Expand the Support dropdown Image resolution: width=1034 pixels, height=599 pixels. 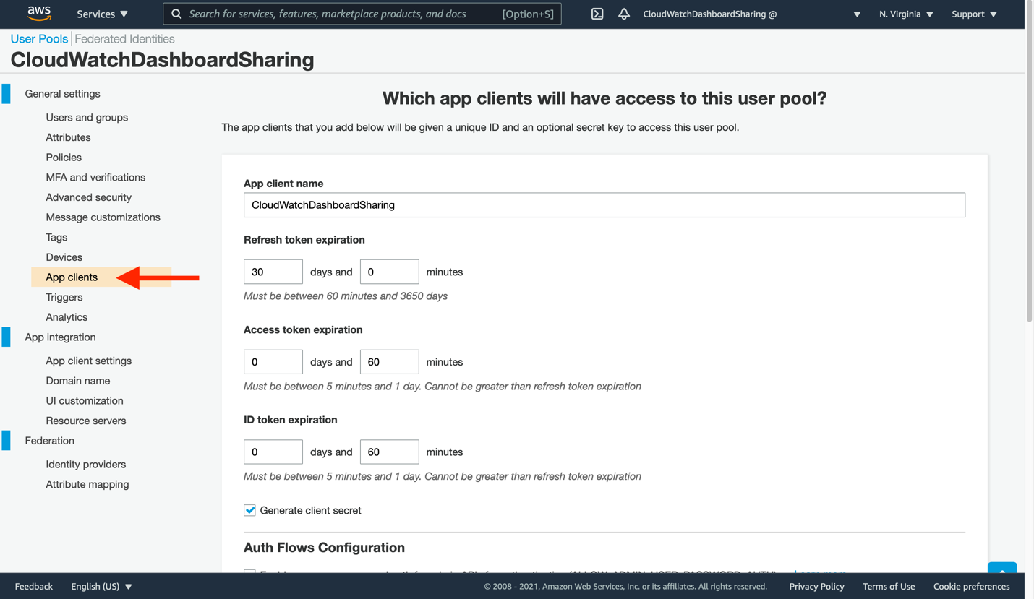973,14
